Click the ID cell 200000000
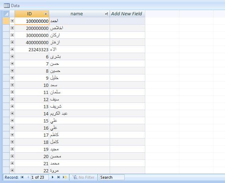The image size is (225, 183). click(32, 28)
